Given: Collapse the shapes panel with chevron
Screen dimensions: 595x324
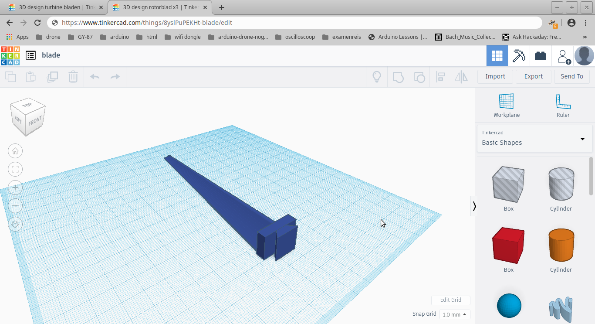Looking at the screenshot, I should click(x=474, y=206).
